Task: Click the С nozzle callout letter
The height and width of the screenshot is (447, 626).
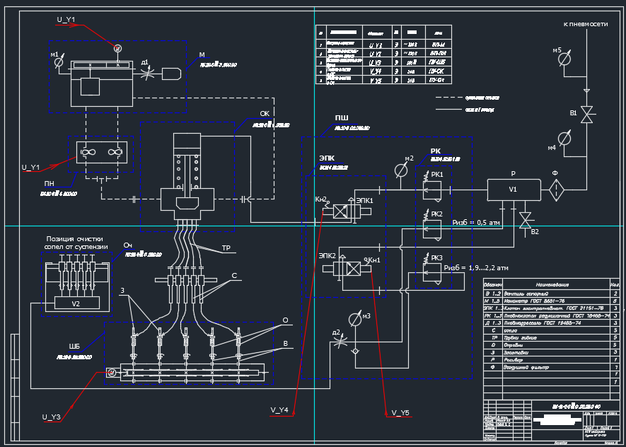Action: tap(234, 276)
